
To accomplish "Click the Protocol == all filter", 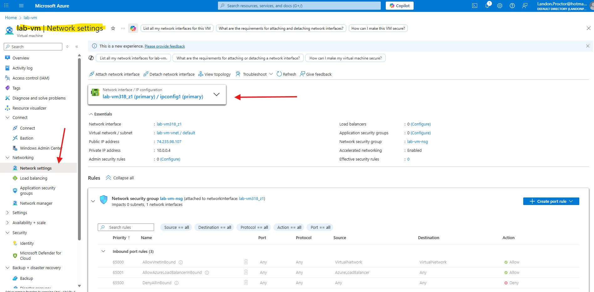I will click(x=254, y=227).
